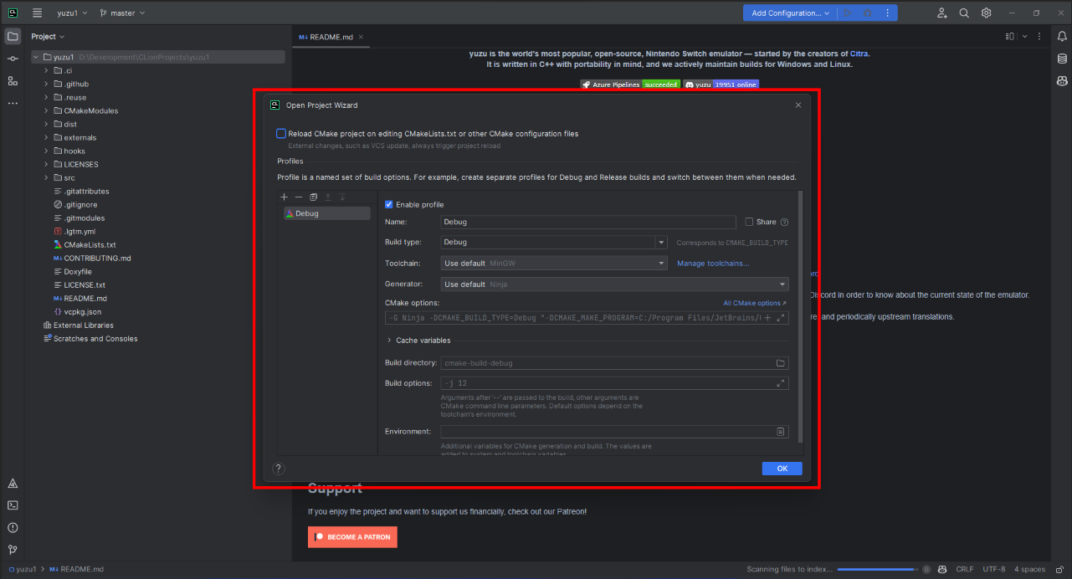Click the add profile plus icon
The image size is (1072, 579).
pos(285,197)
